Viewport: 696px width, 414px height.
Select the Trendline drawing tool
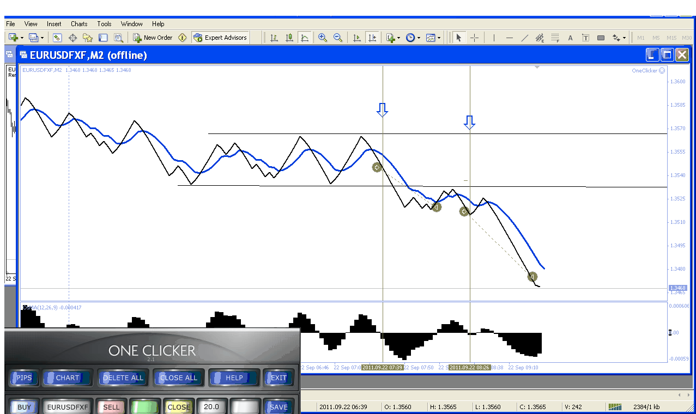pos(524,38)
